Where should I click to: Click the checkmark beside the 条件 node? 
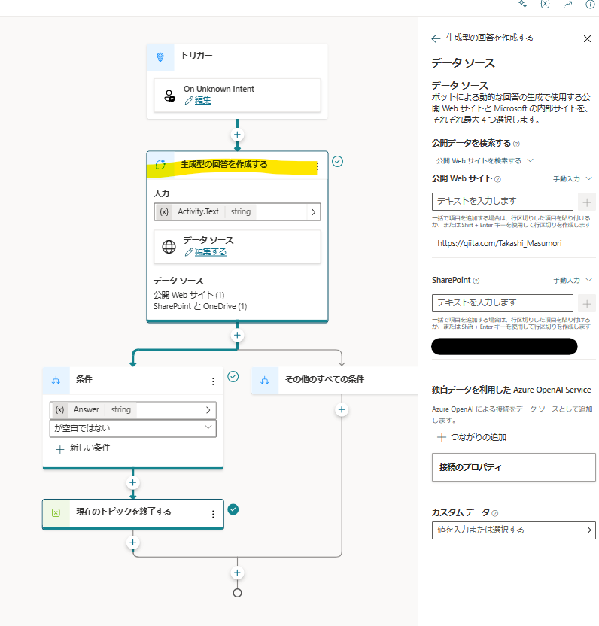pyautogui.click(x=233, y=376)
